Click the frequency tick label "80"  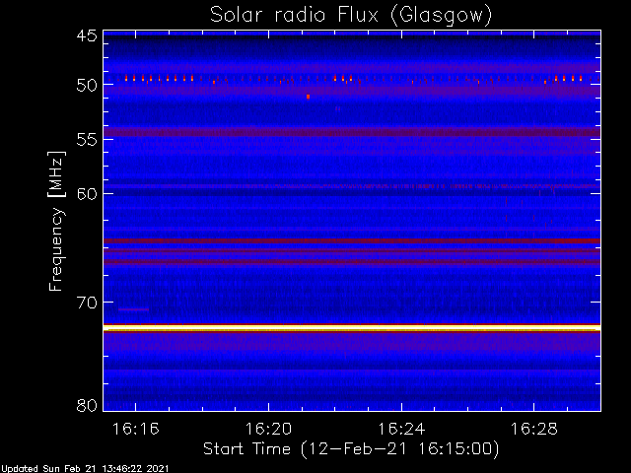click(x=87, y=405)
